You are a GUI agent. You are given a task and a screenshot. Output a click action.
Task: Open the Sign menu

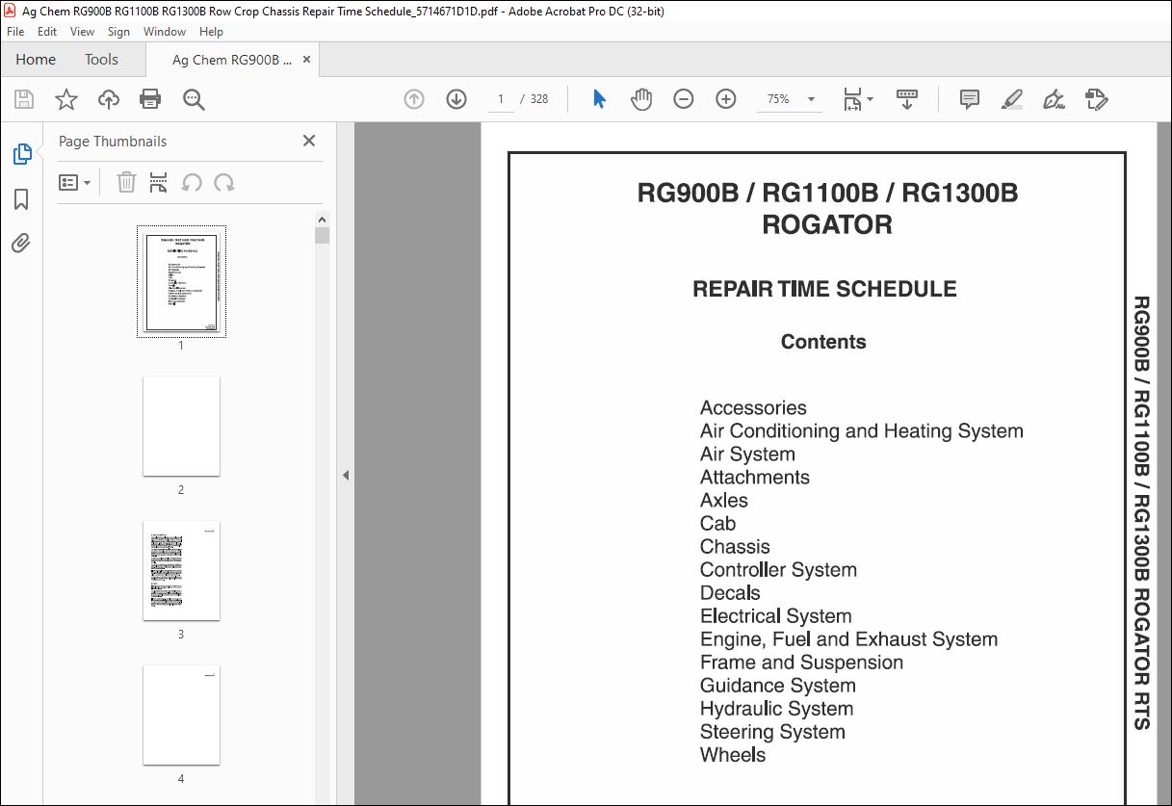point(118,32)
